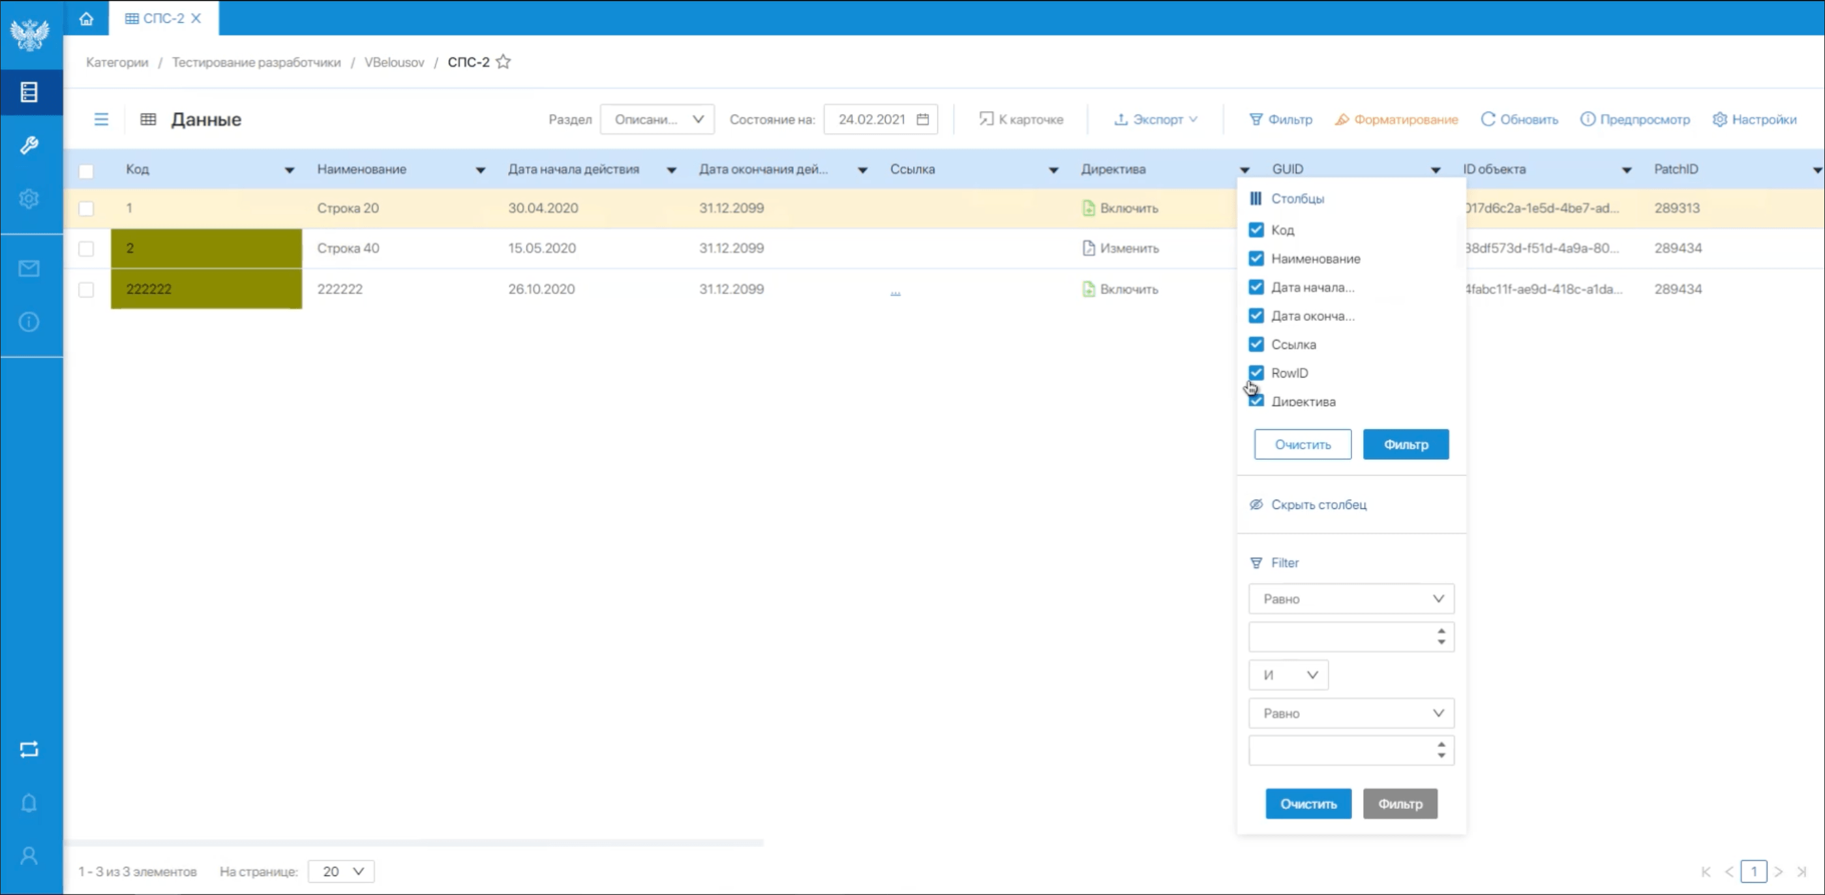Open the first Равно condition dropdown

(x=1351, y=599)
